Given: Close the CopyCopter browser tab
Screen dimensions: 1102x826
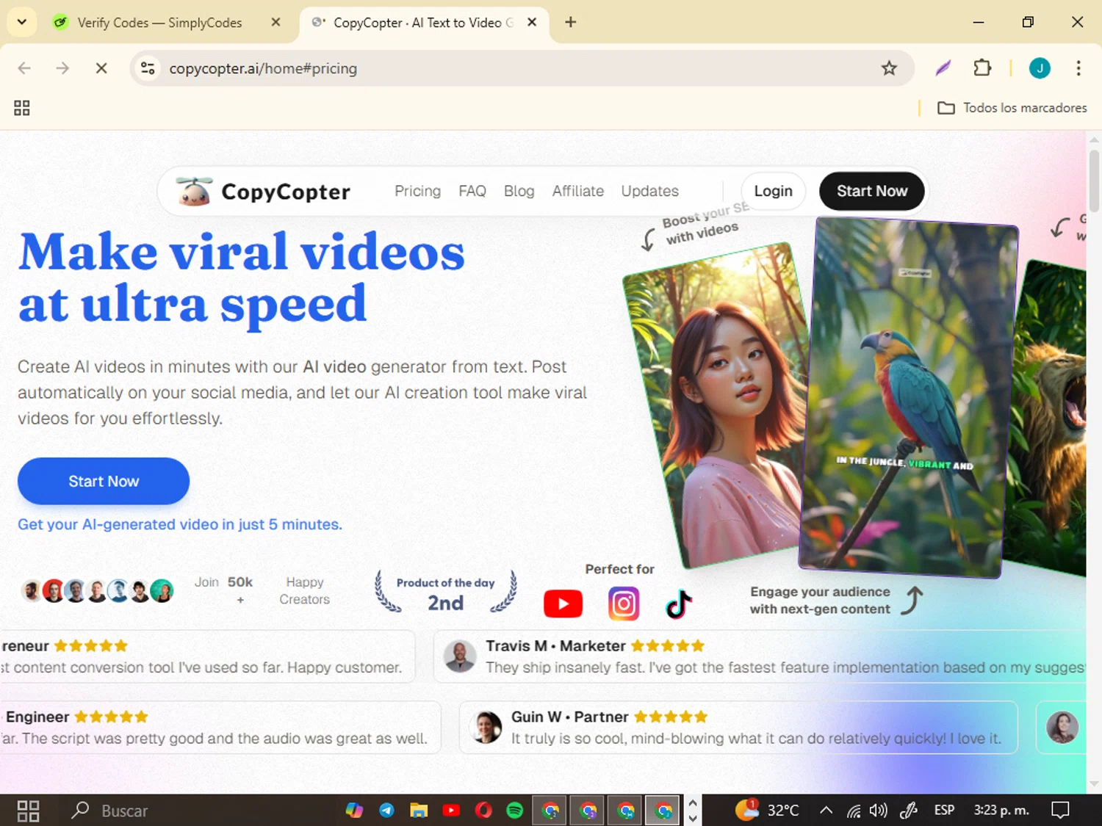Looking at the screenshot, I should click(x=532, y=22).
